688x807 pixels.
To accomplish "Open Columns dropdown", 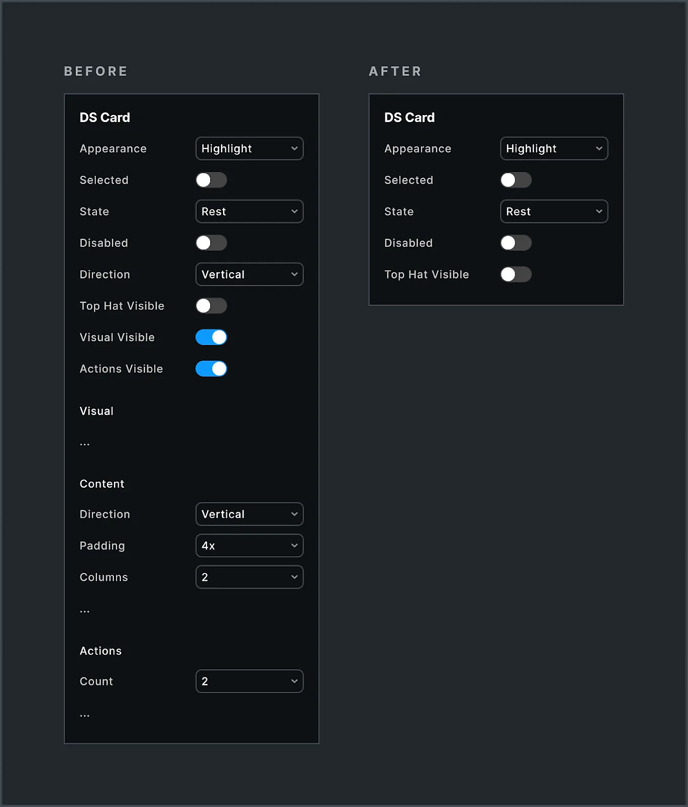I will [x=249, y=577].
